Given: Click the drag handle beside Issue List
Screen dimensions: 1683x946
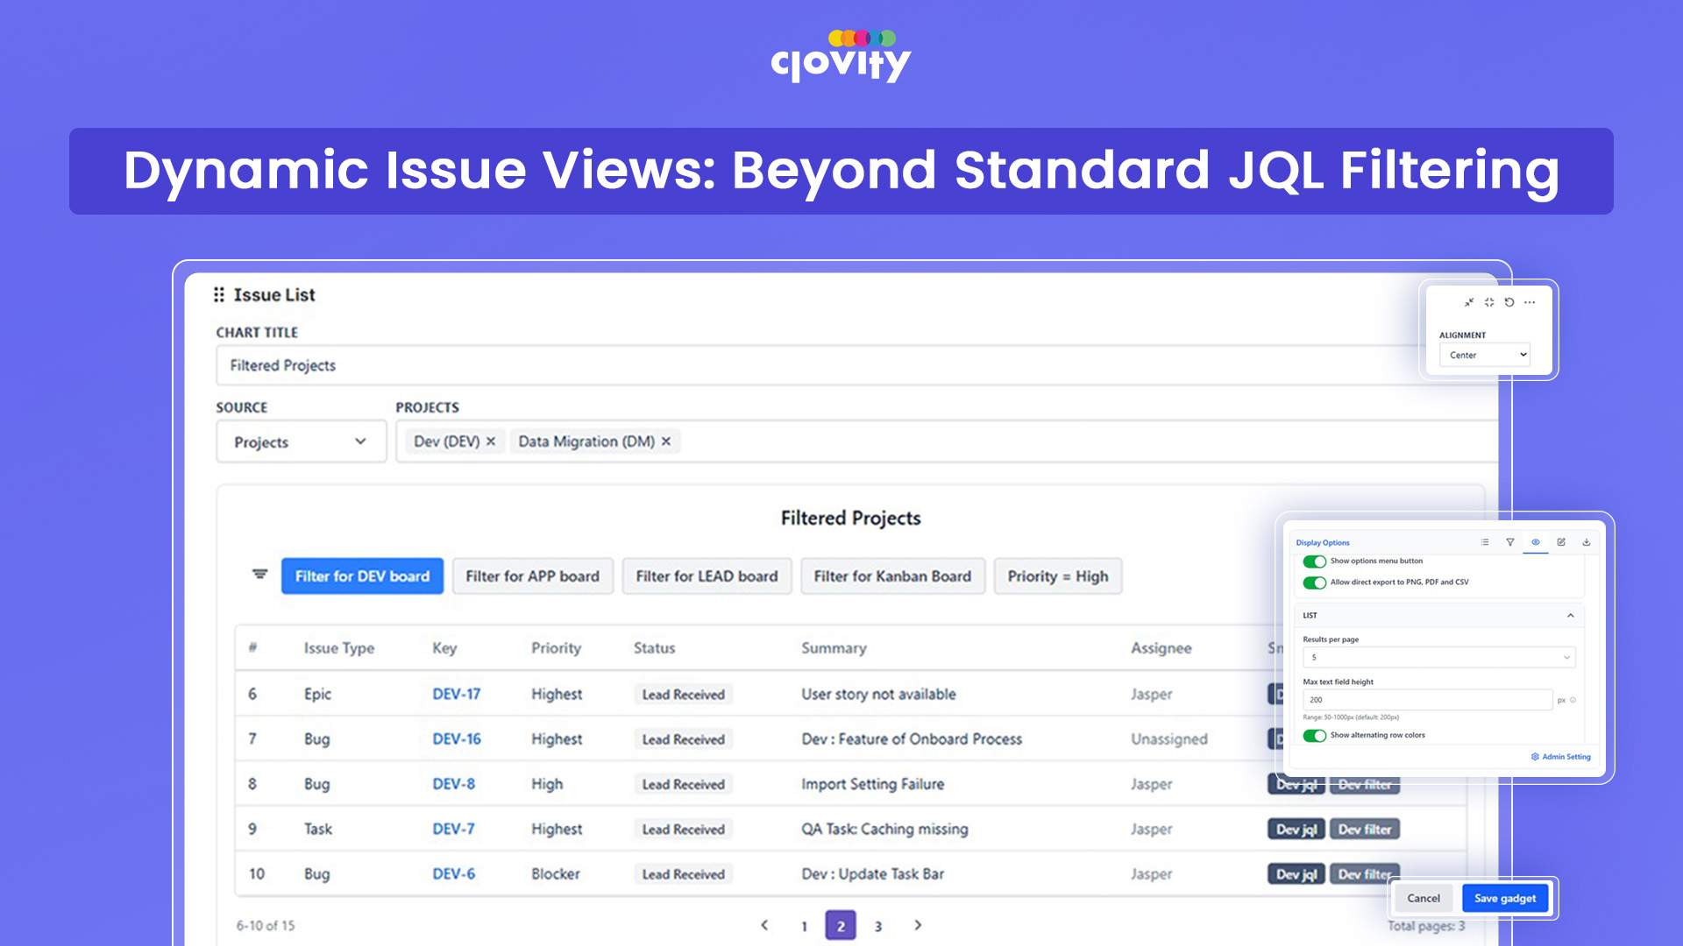Looking at the screenshot, I should coord(219,295).
